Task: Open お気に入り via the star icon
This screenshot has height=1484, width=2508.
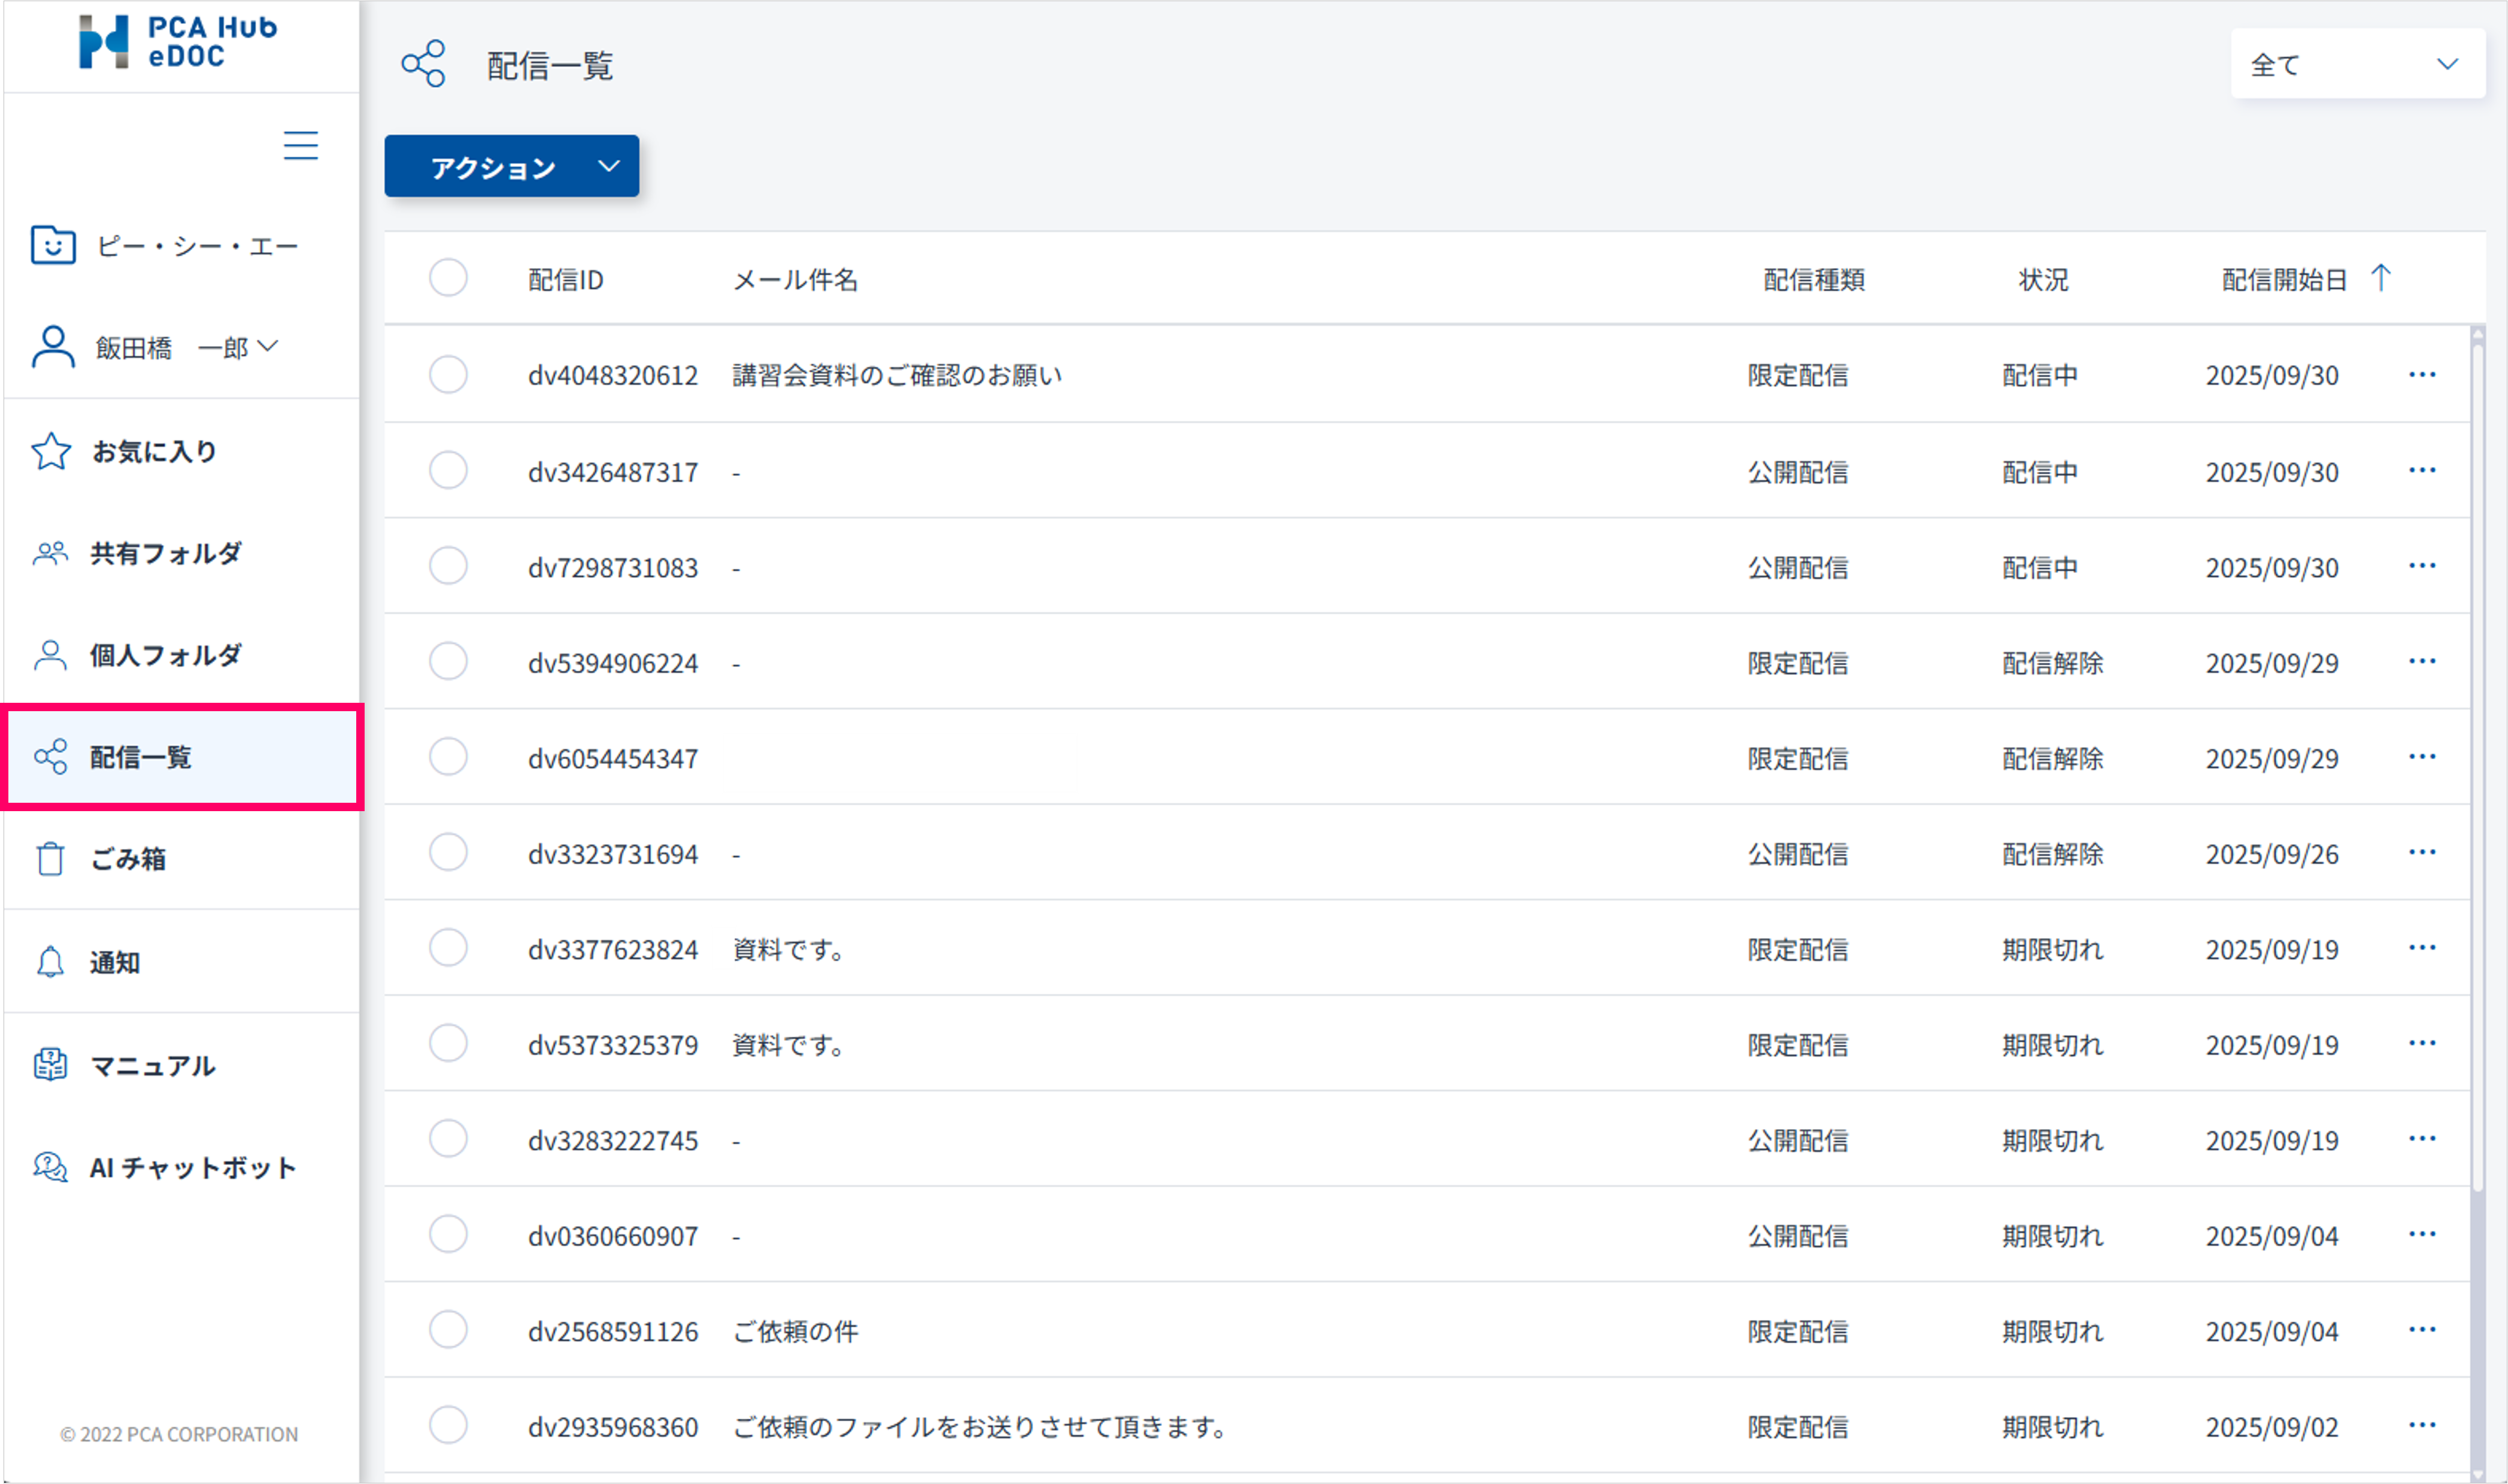Action: pyautogui.click(x=51, y=451)
